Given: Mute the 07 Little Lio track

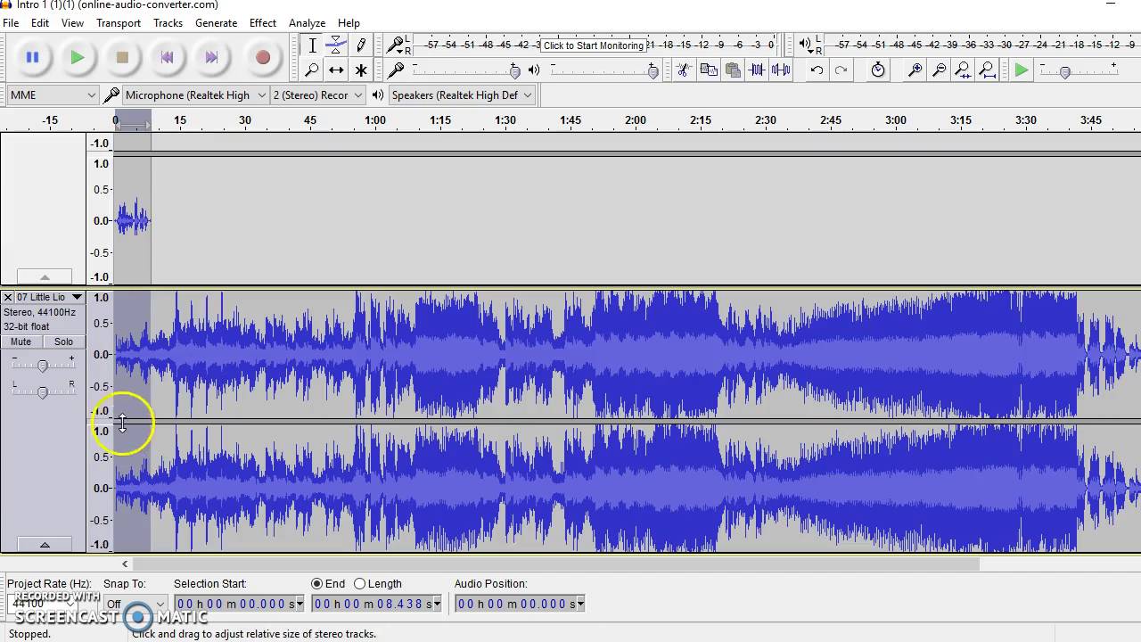Looking at the screenshot, I should tap(21, 342).
